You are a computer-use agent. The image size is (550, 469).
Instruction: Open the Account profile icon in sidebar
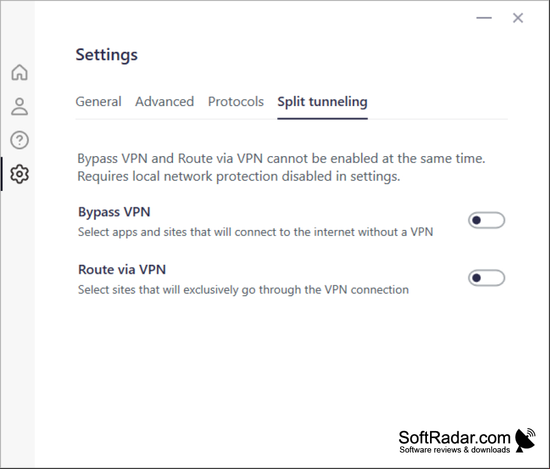(x=19, y=107)
